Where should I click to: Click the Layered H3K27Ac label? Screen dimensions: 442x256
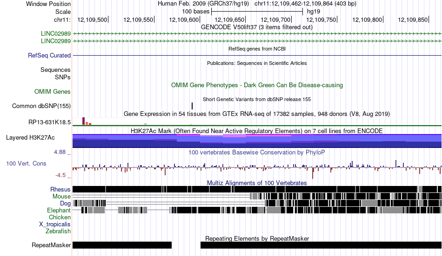[30, 137]
